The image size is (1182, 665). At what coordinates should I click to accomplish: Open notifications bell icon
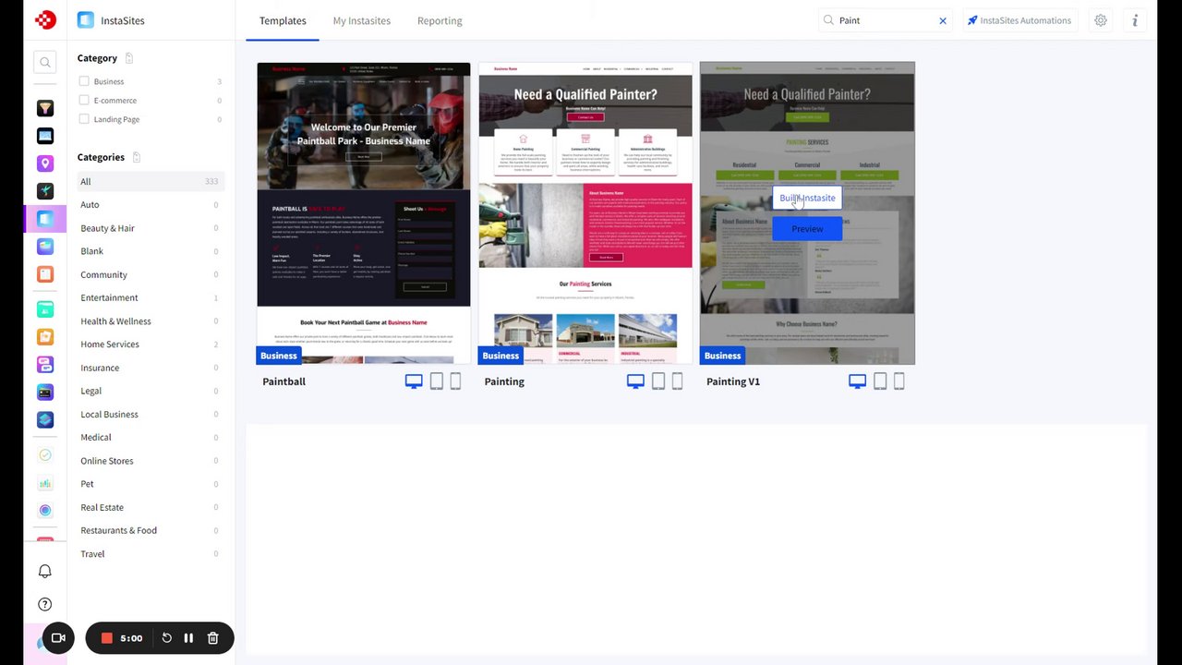coord(44,572)
